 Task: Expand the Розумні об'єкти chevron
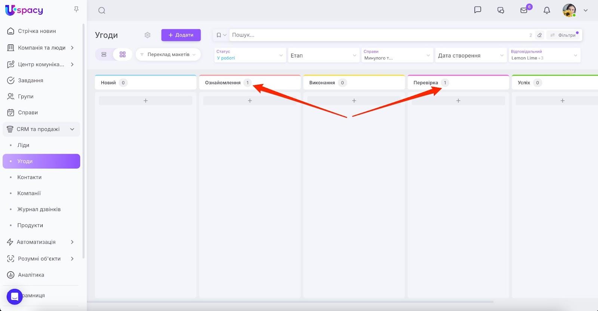72,258
